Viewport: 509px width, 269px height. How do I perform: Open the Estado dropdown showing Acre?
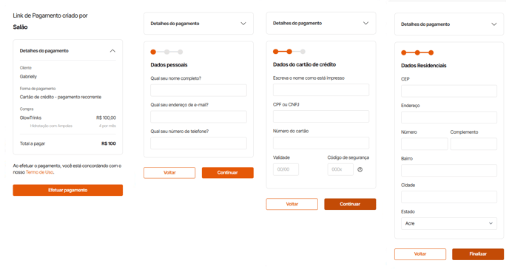(449, 223)
